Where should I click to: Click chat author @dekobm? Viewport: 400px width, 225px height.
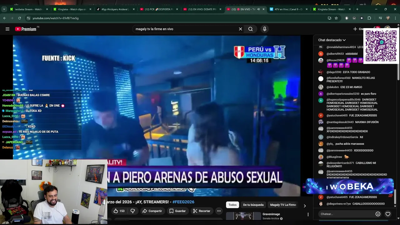(x=333, y=87)
